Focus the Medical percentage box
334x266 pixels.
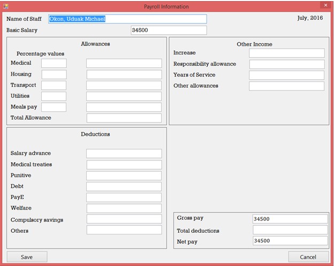(54, 63)
